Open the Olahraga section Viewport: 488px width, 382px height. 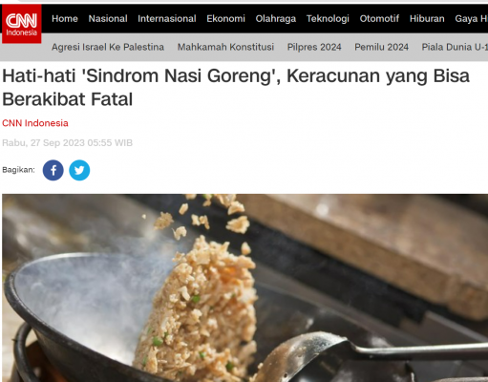276,19
